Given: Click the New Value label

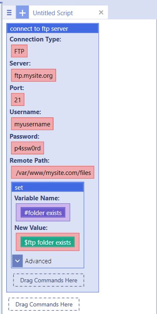Looking at the screenshot, I should click(30, 227).
